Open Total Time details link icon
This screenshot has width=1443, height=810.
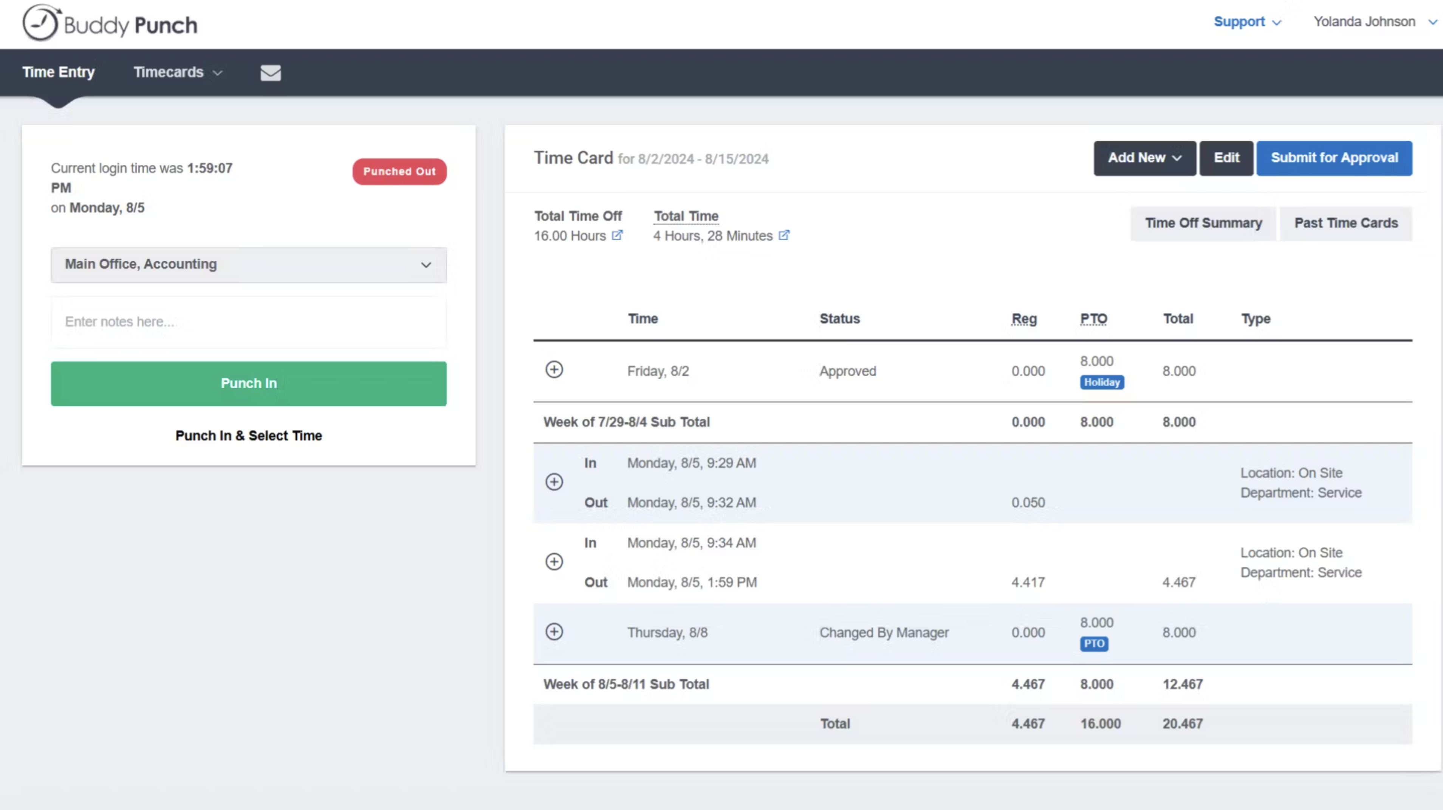pyautogui.click(x=784, y=236)
